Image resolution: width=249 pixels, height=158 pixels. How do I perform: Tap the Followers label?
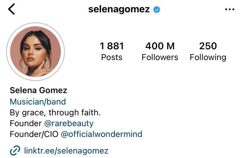[160, 57]
